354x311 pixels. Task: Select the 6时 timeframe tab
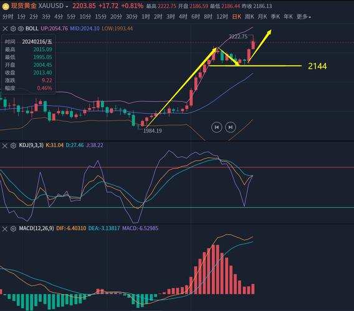[x=195, y=17]
